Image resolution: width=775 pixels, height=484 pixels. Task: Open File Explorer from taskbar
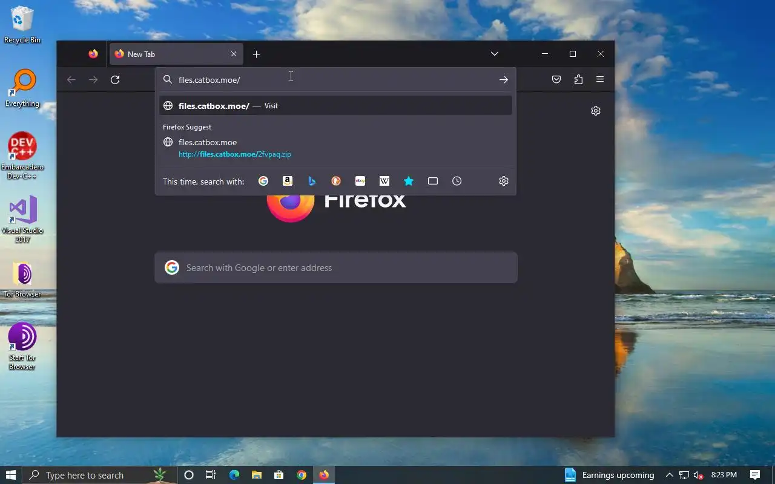pyautogui.click(x=257, y=475)
